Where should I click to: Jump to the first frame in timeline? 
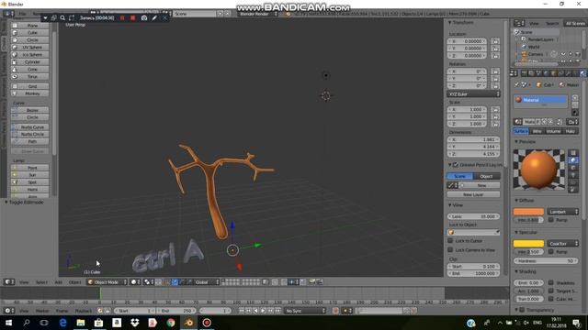coord(242,311)
